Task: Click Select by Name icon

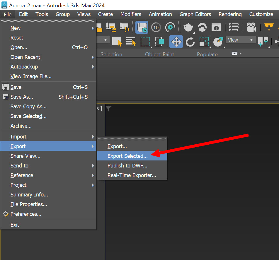Action: (131, 41)
